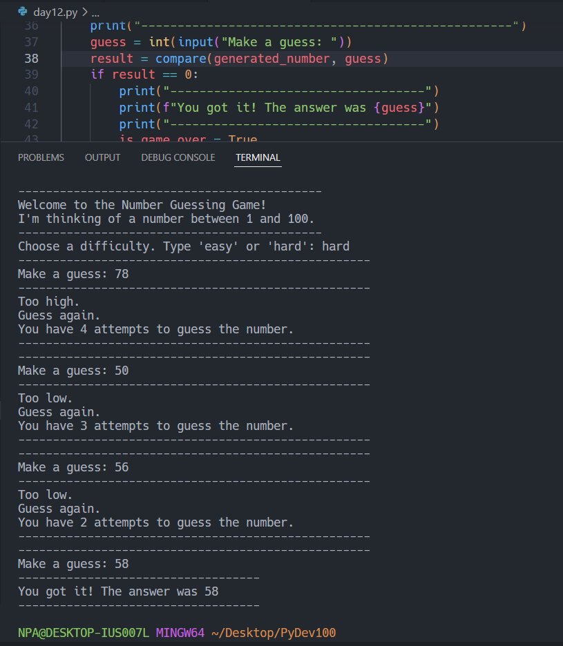Click the 'Choose a difficulty' terminal line
Image resolution: width=563 pixels, height=646 pixels.
[184, 246]
